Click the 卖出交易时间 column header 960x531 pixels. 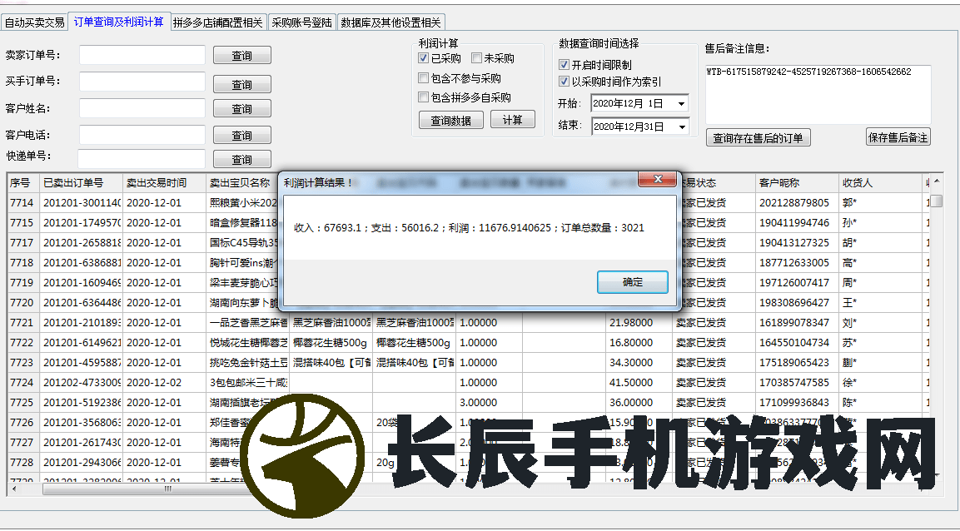coord(164,183)
